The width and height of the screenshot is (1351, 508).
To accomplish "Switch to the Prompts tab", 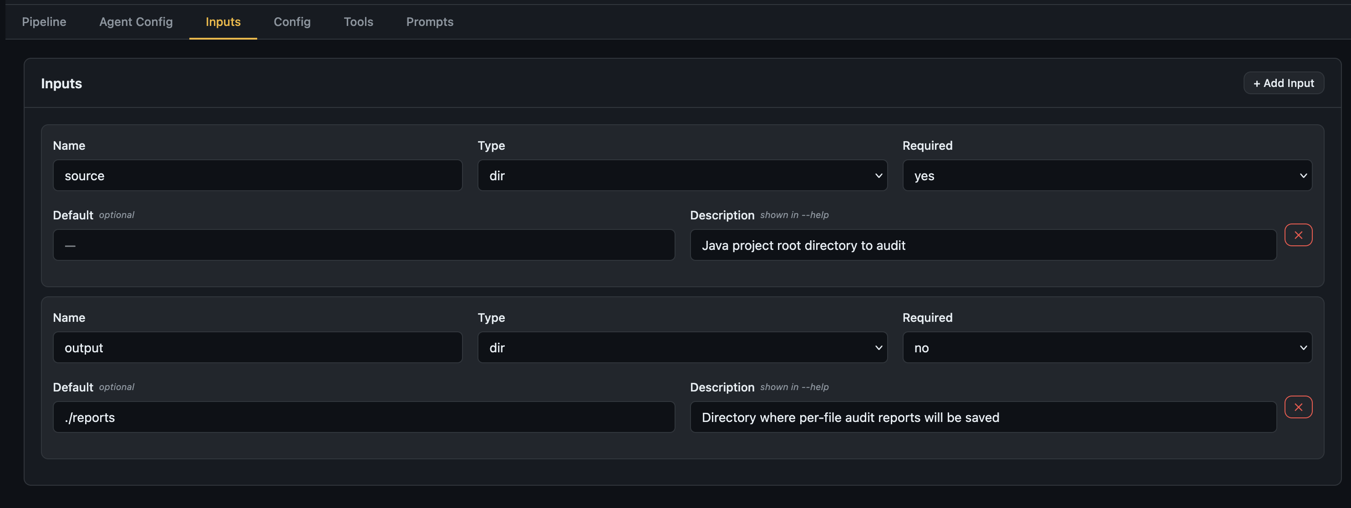I will pos(430,22).
